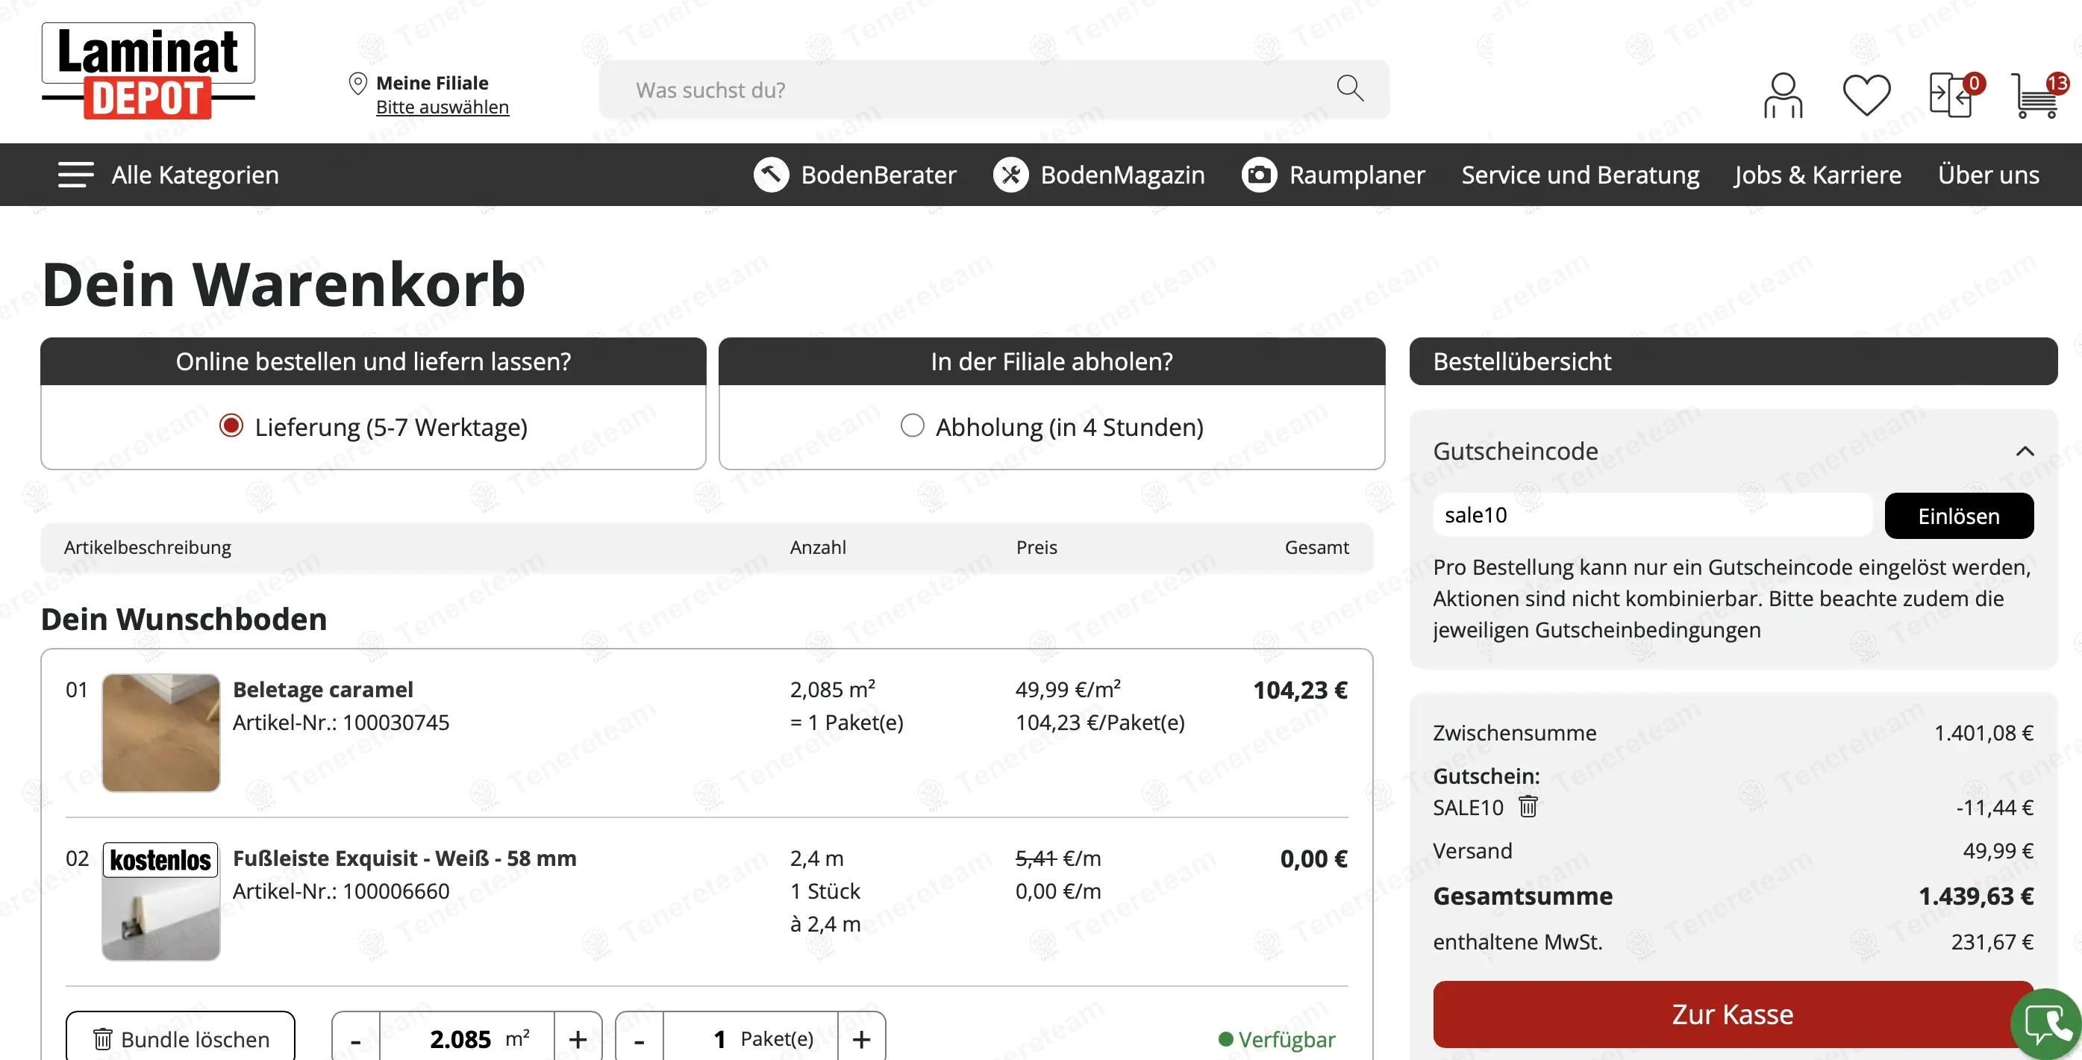Open Jobs & Karriere menu item
The width and height of the screenshot is (2082, 1060).
[x=1818, y=175]
